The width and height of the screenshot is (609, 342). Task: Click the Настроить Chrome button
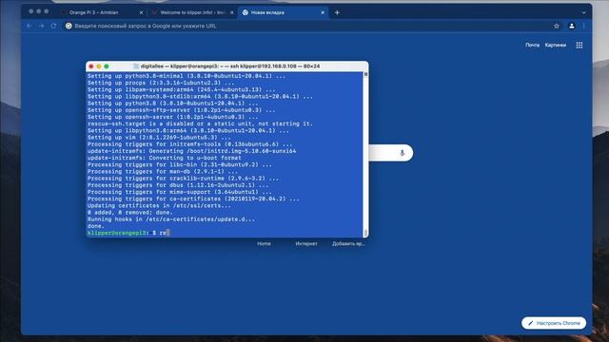[x=554, y=323]
